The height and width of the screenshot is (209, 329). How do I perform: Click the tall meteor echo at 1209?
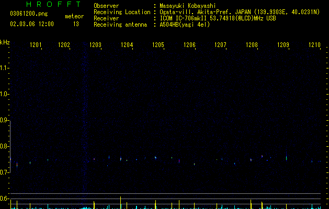click(287, 157)
